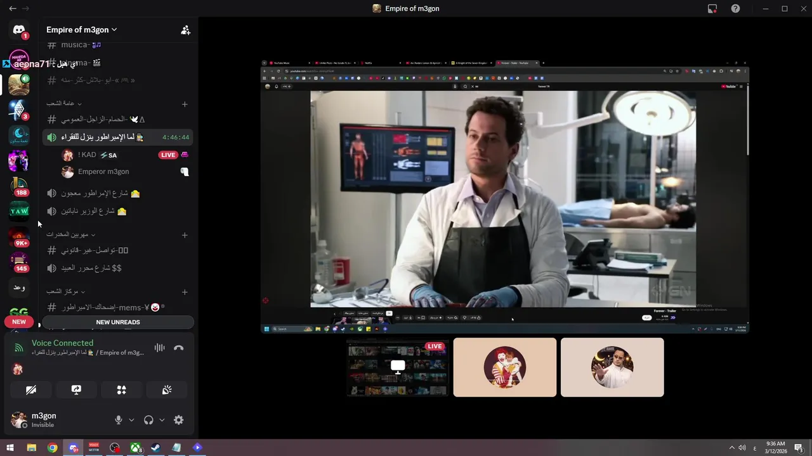The image size is (812, 456).
Task: Select the man in white participant tile
Action: 612,367
